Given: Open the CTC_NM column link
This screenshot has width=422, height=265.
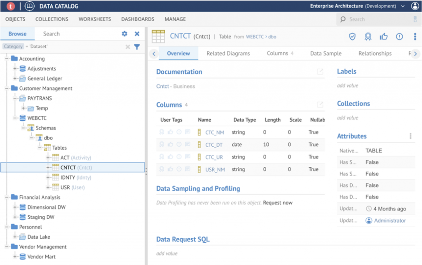Looking at the screenshot, I should [x=214, y=132].
